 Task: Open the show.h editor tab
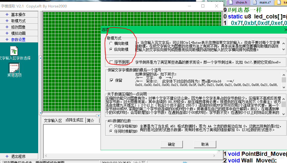[239, 3]
